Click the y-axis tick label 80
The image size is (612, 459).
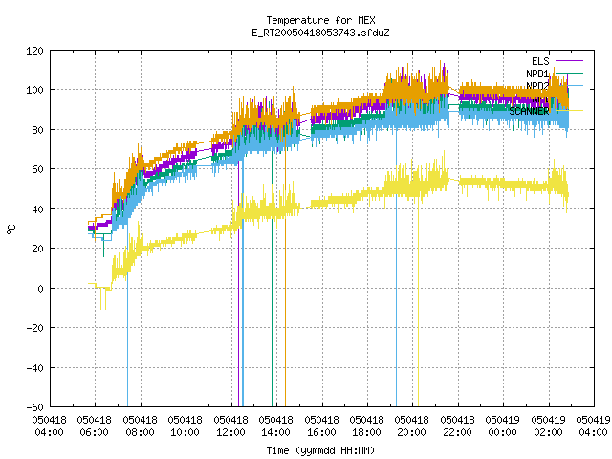(x=37, y=130)
